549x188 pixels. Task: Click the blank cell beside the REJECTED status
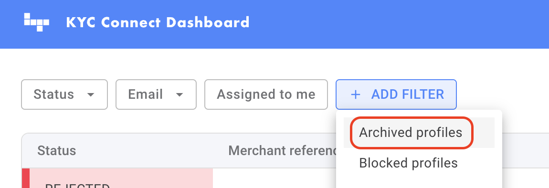[x=274, y=178]
